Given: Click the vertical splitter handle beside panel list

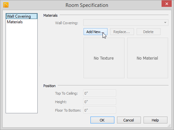Looking at the screenshot, I should pyautogui.click(x=40, y=64).
